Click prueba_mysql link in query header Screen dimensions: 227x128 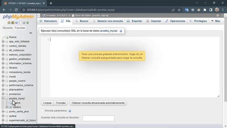click(109, 31)
